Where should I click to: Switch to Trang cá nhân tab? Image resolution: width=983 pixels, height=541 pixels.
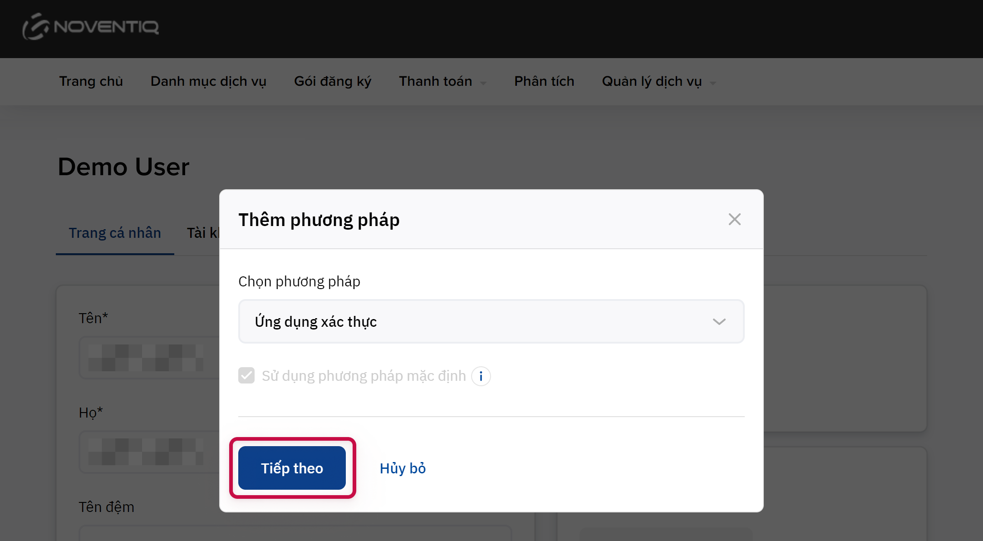coord(115,233)
